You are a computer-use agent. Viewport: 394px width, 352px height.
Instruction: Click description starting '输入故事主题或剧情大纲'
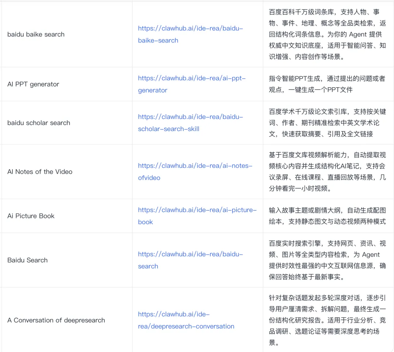tap(327, 216)
